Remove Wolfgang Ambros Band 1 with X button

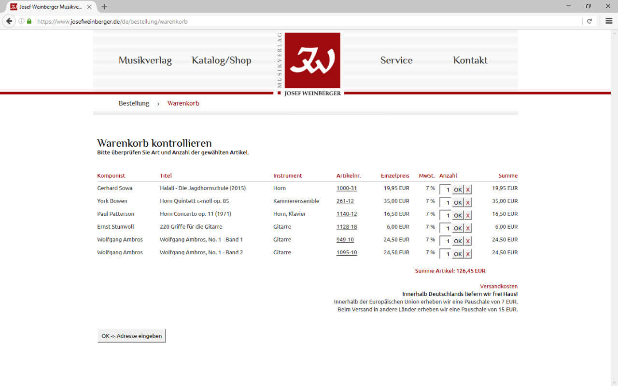[x=468, y=241]
